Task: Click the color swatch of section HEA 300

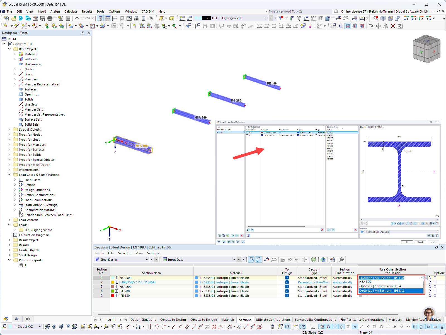Action: [x=113, y=278]
